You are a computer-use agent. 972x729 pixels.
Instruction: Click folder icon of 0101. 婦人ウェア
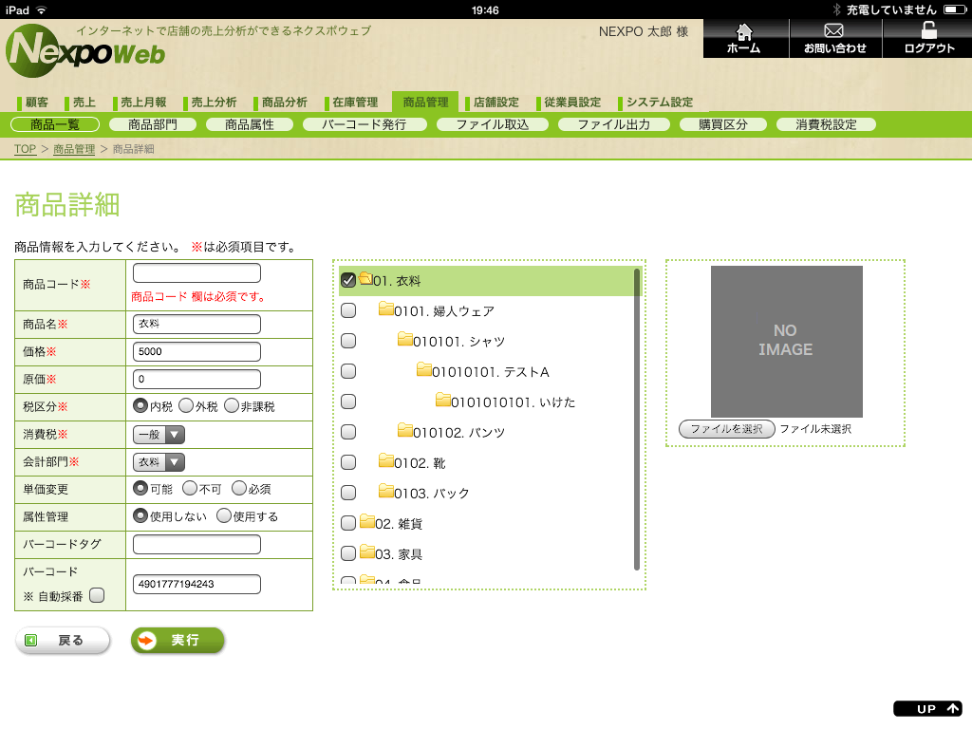tap(386, 308)
